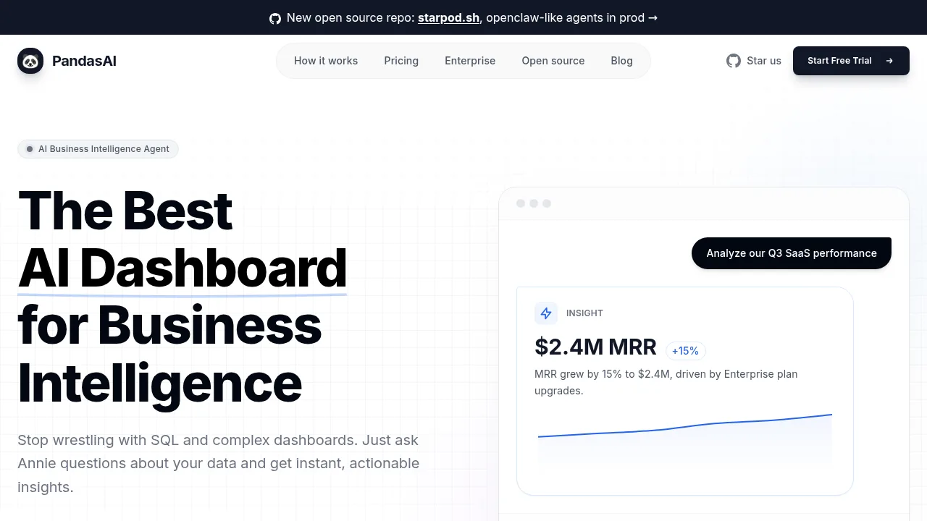Image resolution: width=927 pixels, height=521 pixels.
Task: Select Open source in the navigation
Action: coord(553,61)
